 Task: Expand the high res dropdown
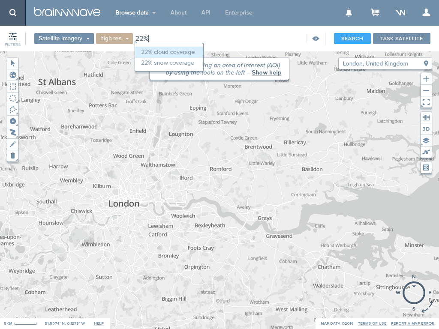114,39
